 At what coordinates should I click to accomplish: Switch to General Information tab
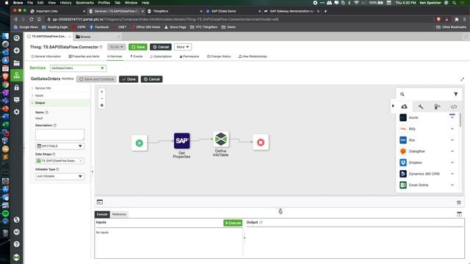(46, 56)
